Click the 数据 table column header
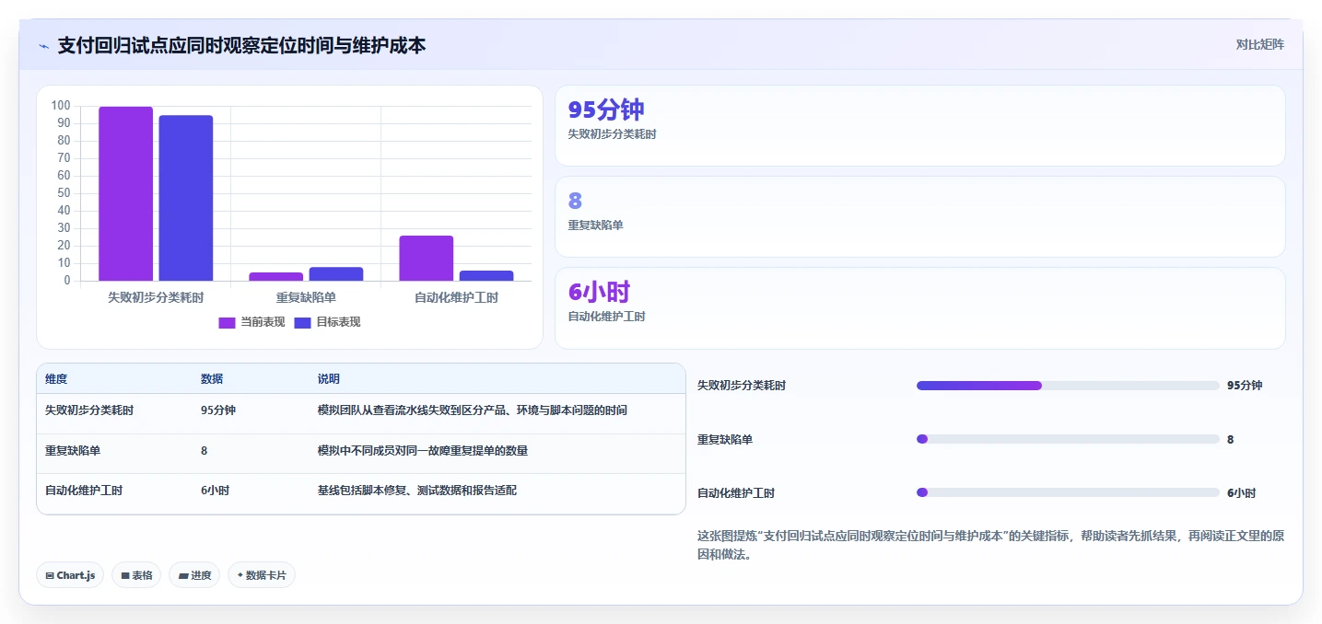The image size is (1322, 624). (x=212, y=379)
